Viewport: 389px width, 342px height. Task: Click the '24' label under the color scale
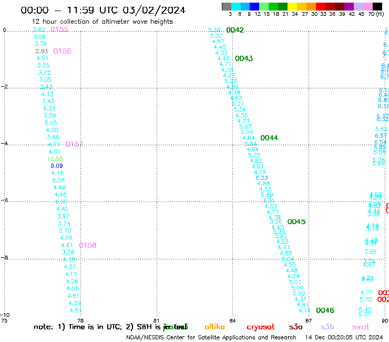pyautogui.click(x=295, y=14)
